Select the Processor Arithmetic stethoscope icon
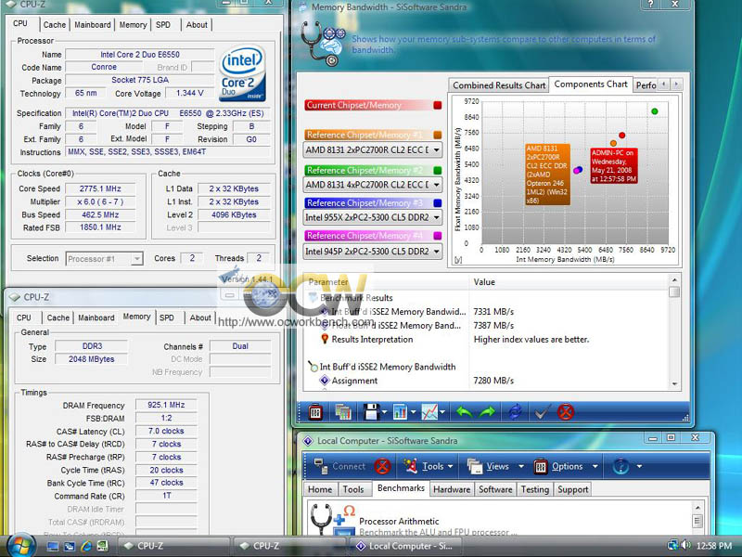 coord(331,520)
